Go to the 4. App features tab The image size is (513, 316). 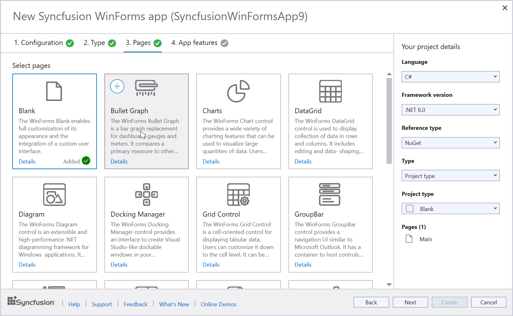pos(199,43)
